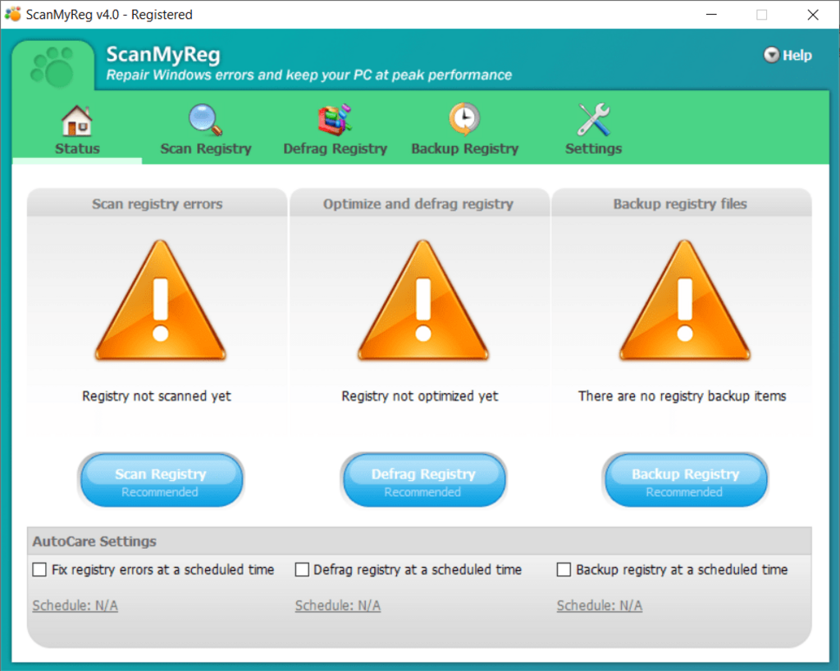Click the warning triangle under Optimize and defrag registry
Screen dimensions: 840x671
pos(422,300)
